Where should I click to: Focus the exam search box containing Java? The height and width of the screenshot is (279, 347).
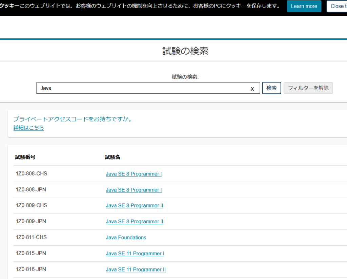pyautogui.click(x=142, y=88)
